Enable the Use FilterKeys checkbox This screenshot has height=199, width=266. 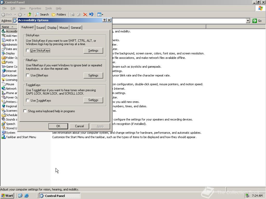(x=28, y=75)
